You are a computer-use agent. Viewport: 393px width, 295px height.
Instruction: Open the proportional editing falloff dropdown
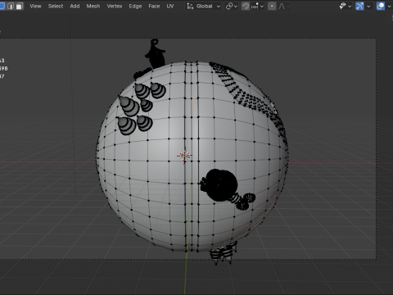click(284, 6)
